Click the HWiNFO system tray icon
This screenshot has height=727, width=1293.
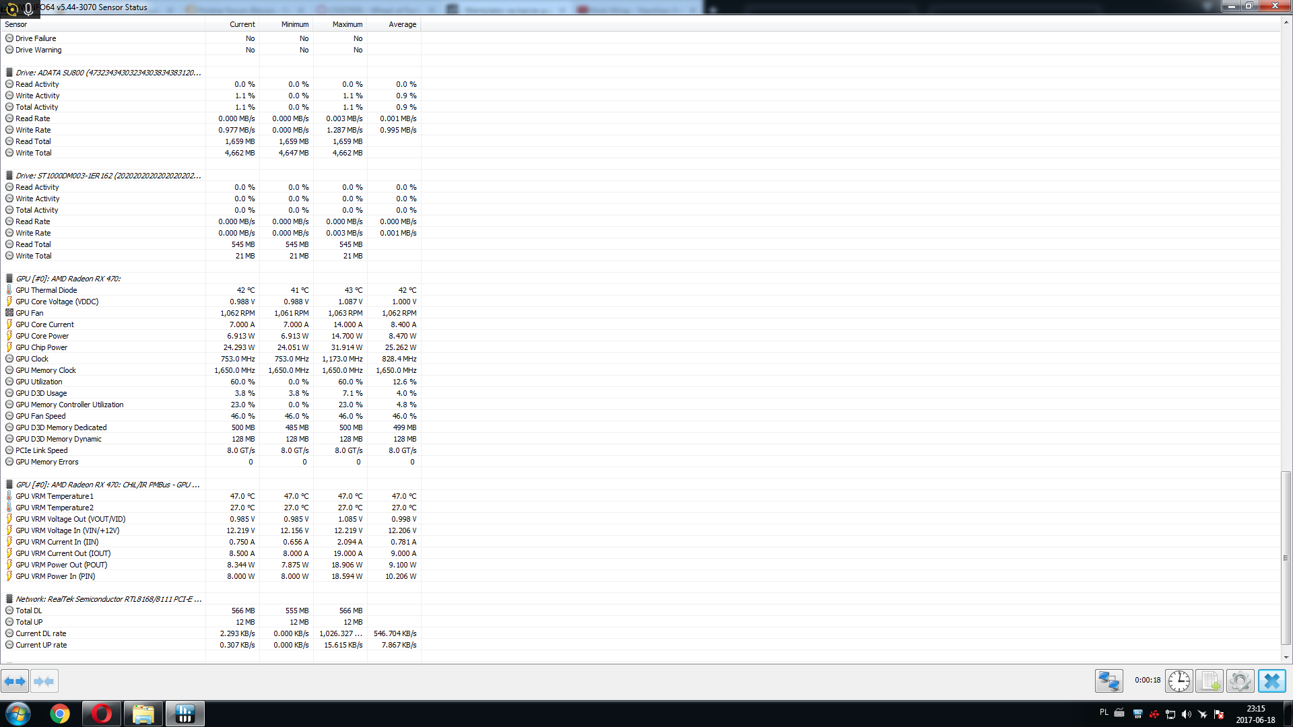[x=1137, y=714]
